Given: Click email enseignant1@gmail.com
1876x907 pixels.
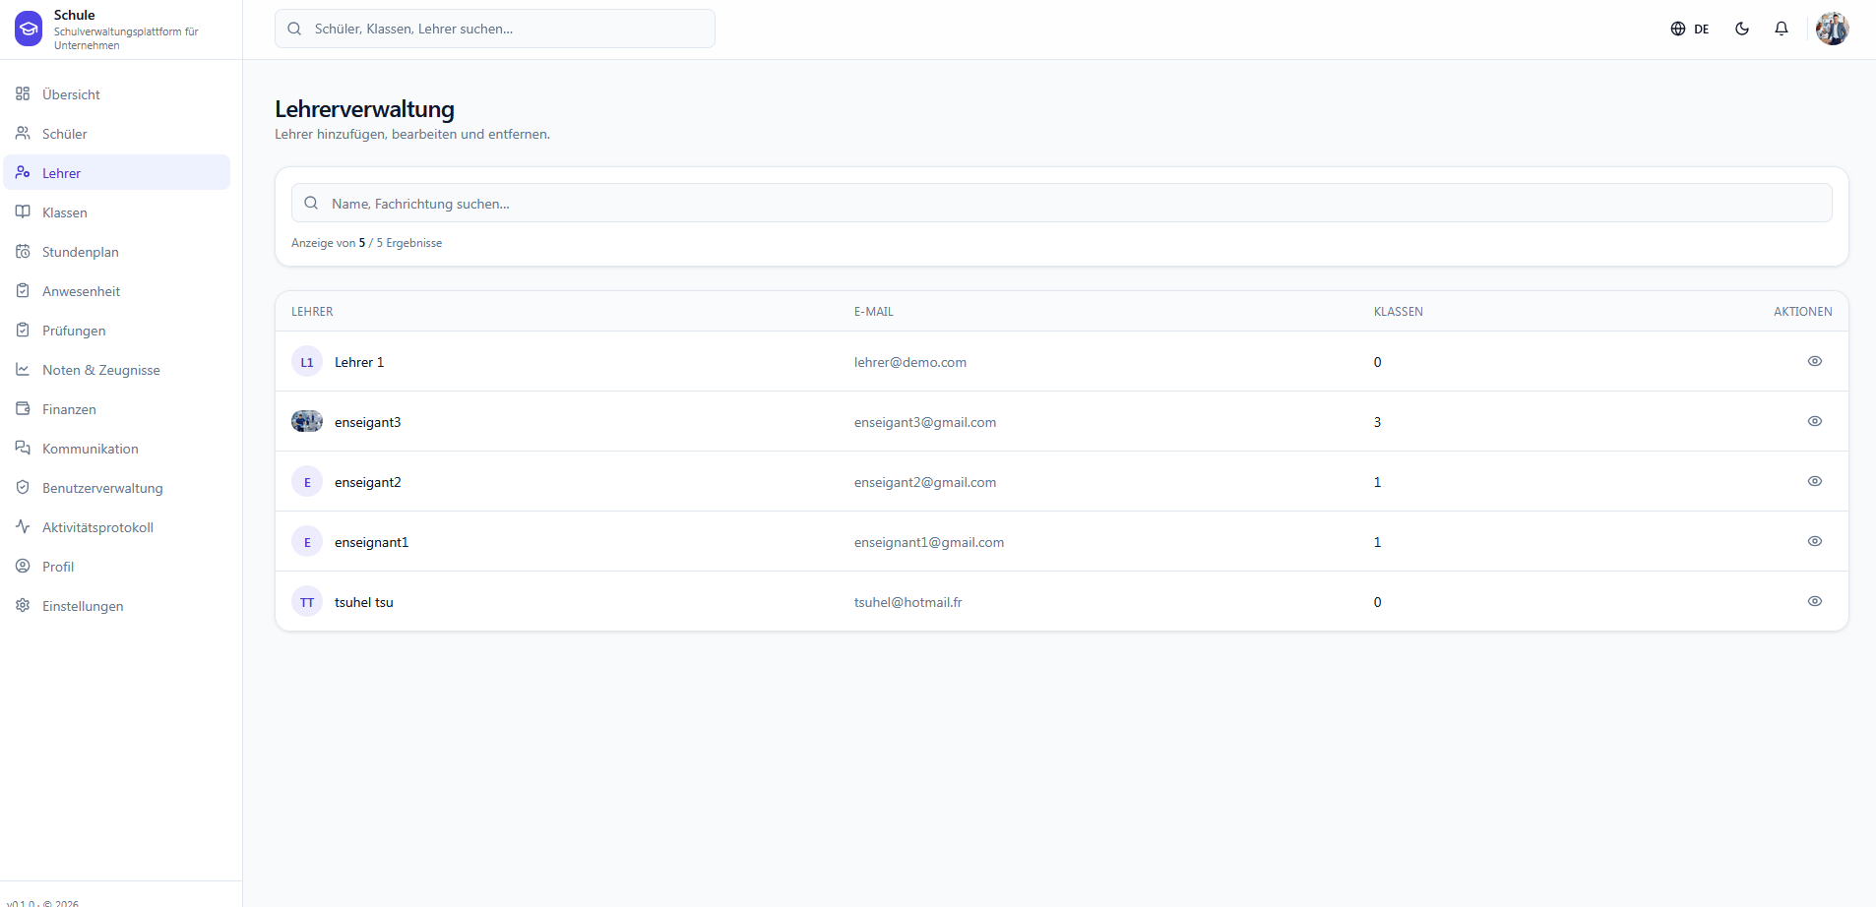Looking at the screenshot, I should tap(929, 542).
